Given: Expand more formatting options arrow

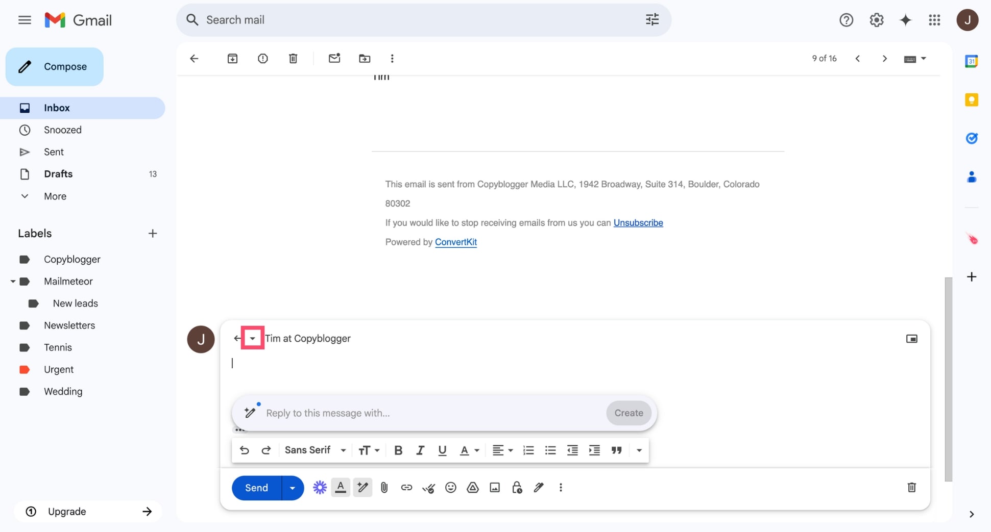Looking at the screenshot, I should pyautogui.click(x=639, y=450).
